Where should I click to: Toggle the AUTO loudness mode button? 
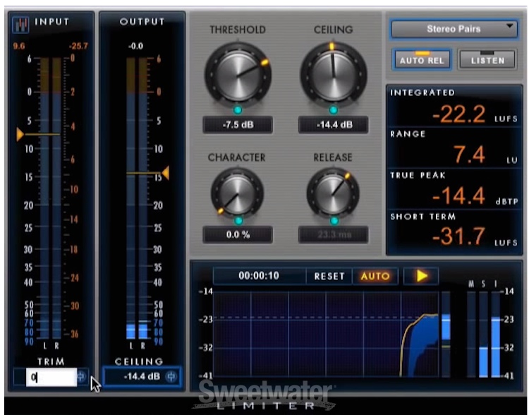[375, 276]
